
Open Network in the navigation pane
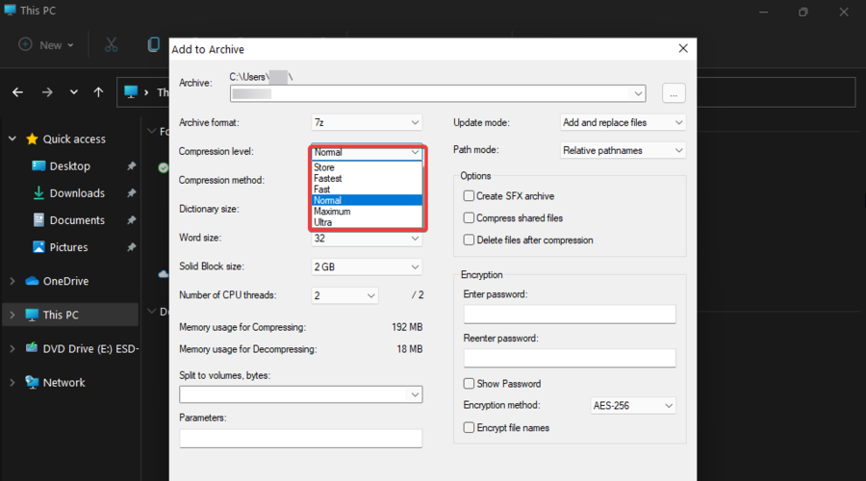pos(64,382)
